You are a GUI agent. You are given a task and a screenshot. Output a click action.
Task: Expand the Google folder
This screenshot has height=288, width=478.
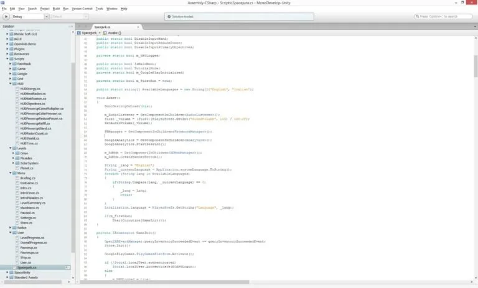click(x=11, y=74)
